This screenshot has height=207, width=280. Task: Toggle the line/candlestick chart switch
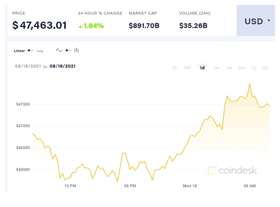point(68,50)
